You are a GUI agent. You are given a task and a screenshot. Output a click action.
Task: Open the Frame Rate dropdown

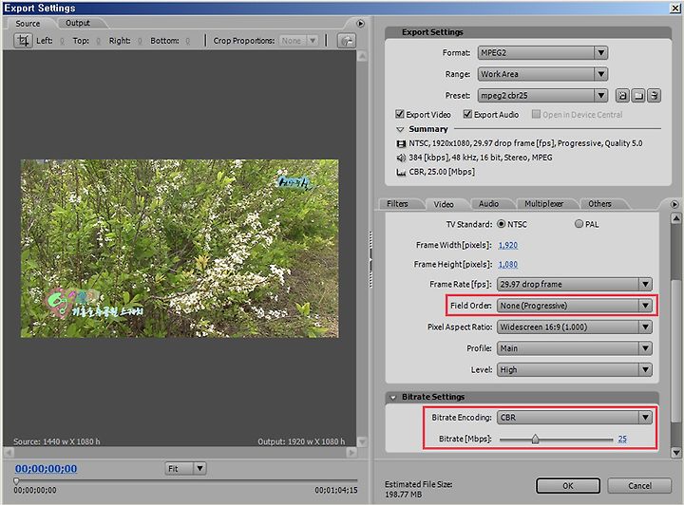(575, 284)
